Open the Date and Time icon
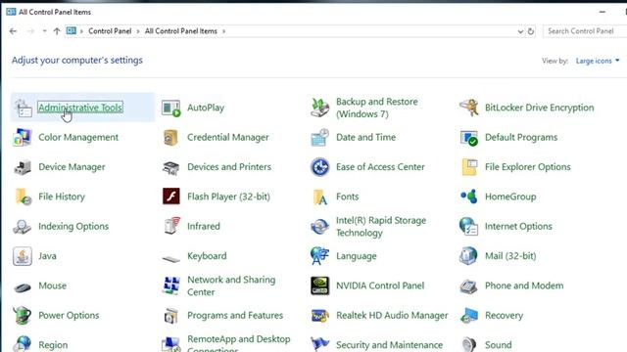 (320, 137)
